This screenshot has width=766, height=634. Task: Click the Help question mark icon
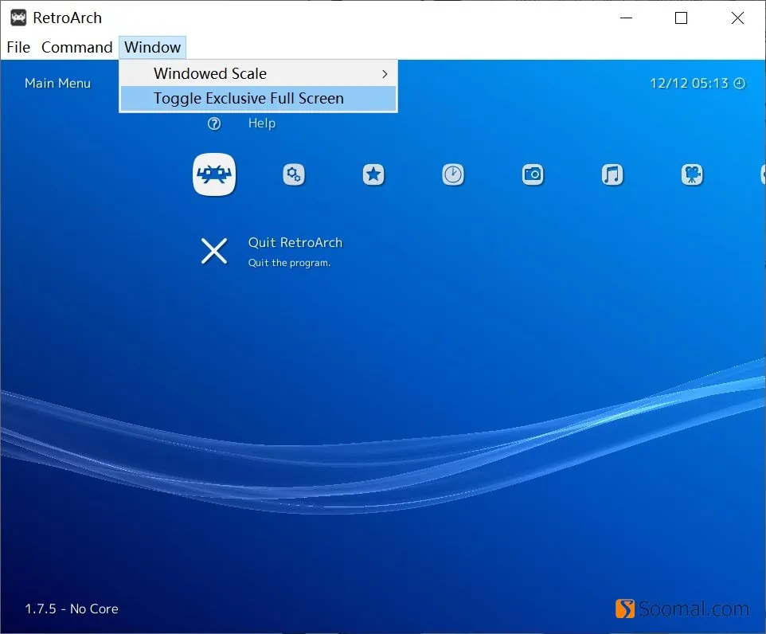[x=214, y=123]
